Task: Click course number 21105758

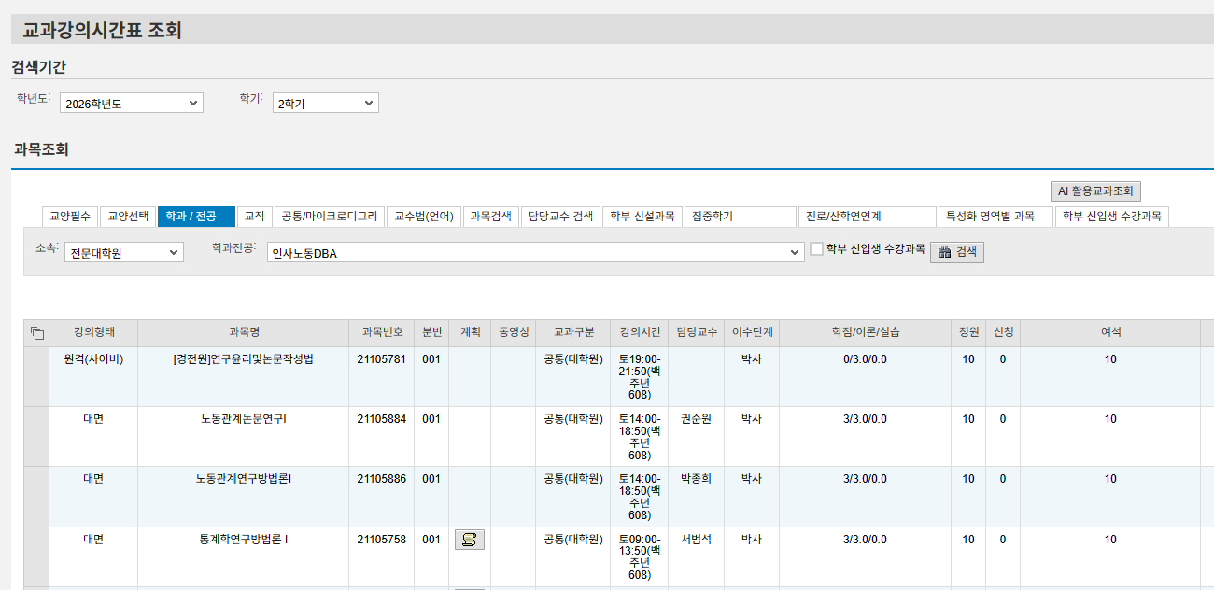Action: pyautogui.click(x=382, y=540)
